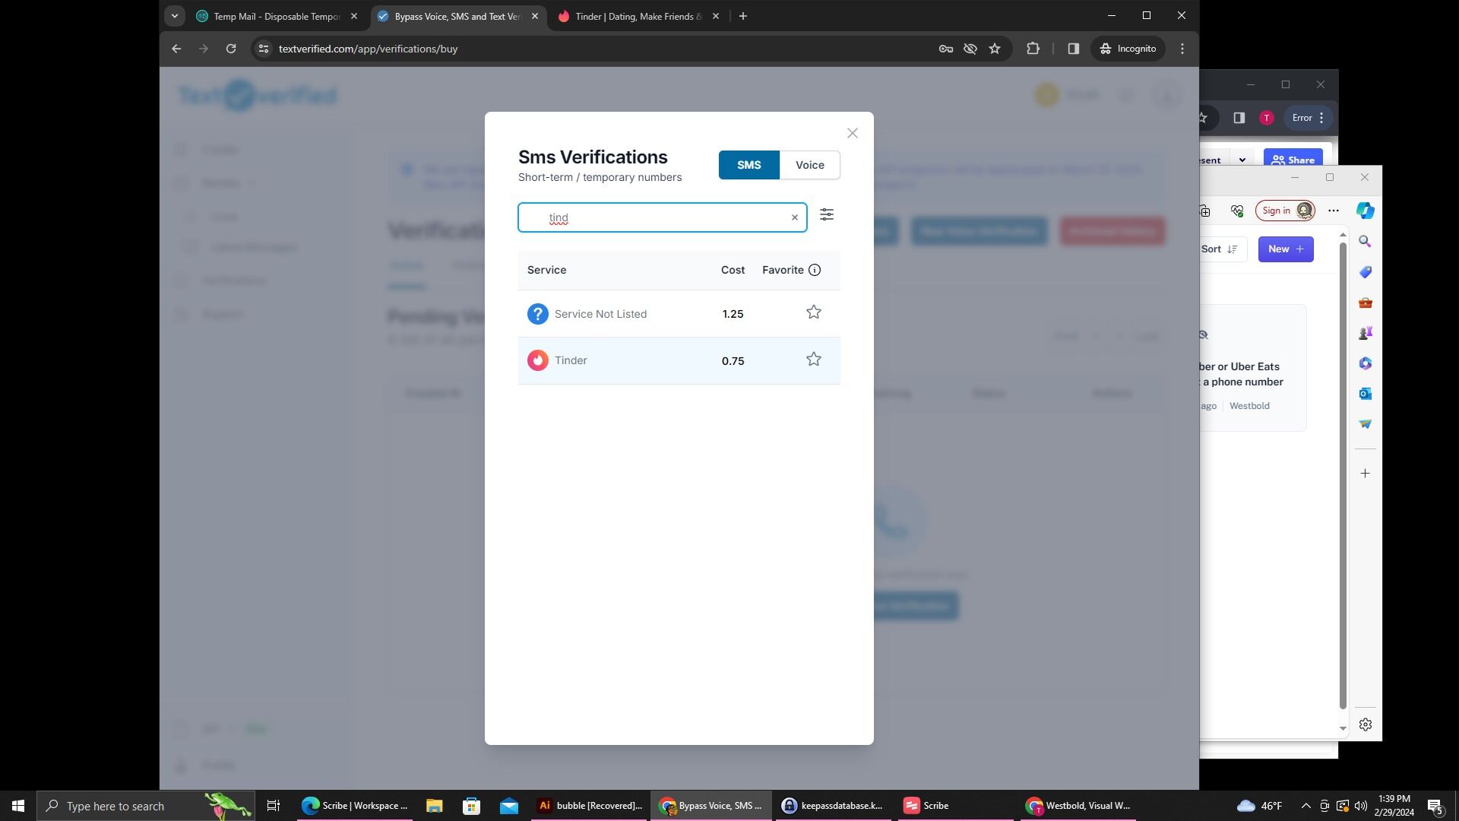Open the Sort dropdown in Edge
The image size is (1459, 821).
coord(1221,249)
